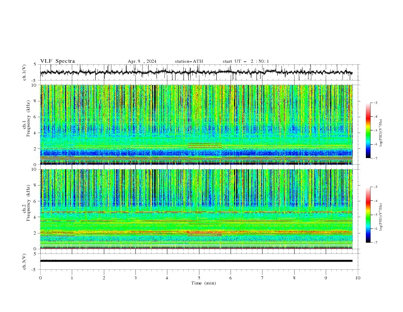Click the time axis tick label "10"
This screenshot has height=312, width=403.
(358, 278)
